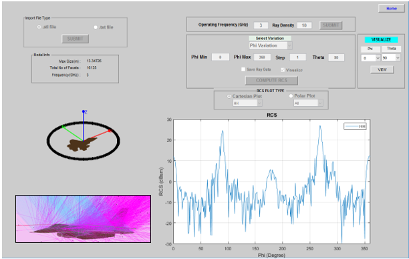The image size is (409, 259).
Task: Click the Phi Min input field
Action: [x=220, y=57]
